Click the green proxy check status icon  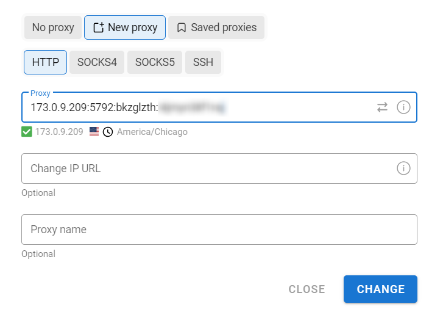(x=27, y=132)
